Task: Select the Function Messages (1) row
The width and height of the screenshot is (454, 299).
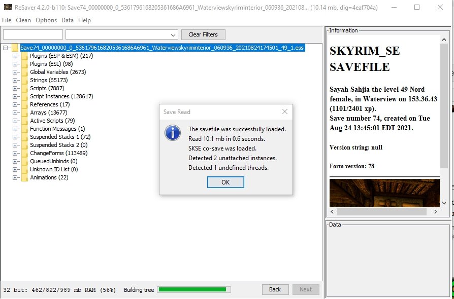Action: 57,129
